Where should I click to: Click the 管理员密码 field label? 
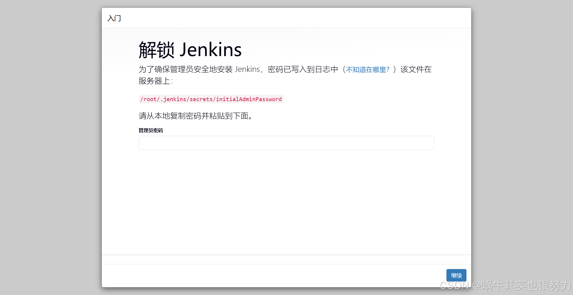151,130
